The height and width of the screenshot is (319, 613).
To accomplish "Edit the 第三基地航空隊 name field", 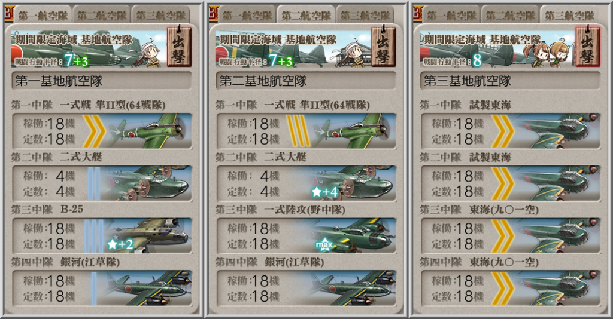I will tap(511, 81).
